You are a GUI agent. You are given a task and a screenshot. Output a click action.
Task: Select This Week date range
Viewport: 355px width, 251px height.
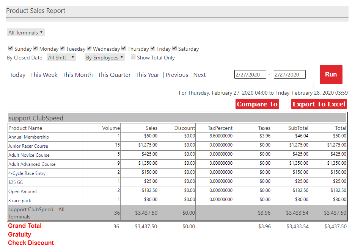tap(44, 75)
